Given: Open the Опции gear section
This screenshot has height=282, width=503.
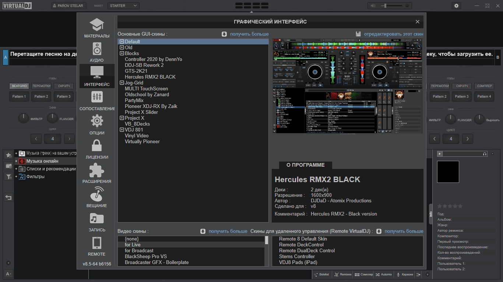Looking at the screenshot, I should pos(97,125).
